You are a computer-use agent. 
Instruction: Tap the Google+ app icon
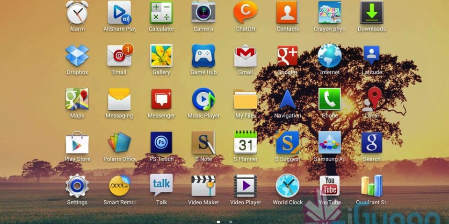point(288,56)
